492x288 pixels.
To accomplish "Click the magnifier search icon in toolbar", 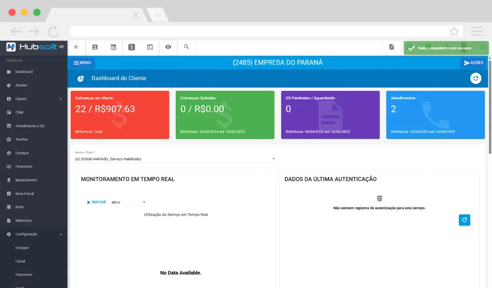I will tap(187, 47).
